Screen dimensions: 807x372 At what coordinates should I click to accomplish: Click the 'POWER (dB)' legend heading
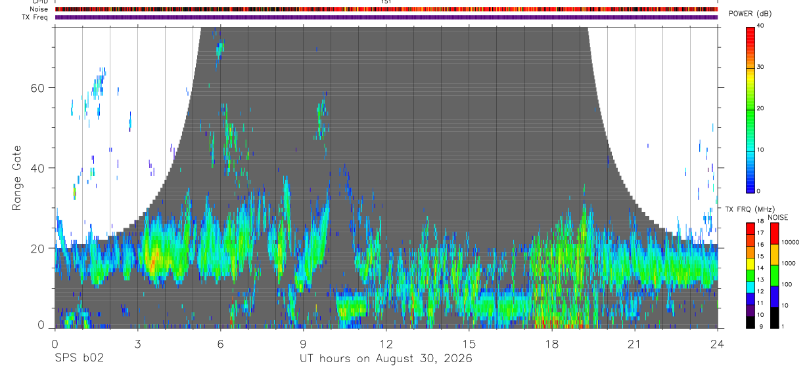click(x=750, y=14)
